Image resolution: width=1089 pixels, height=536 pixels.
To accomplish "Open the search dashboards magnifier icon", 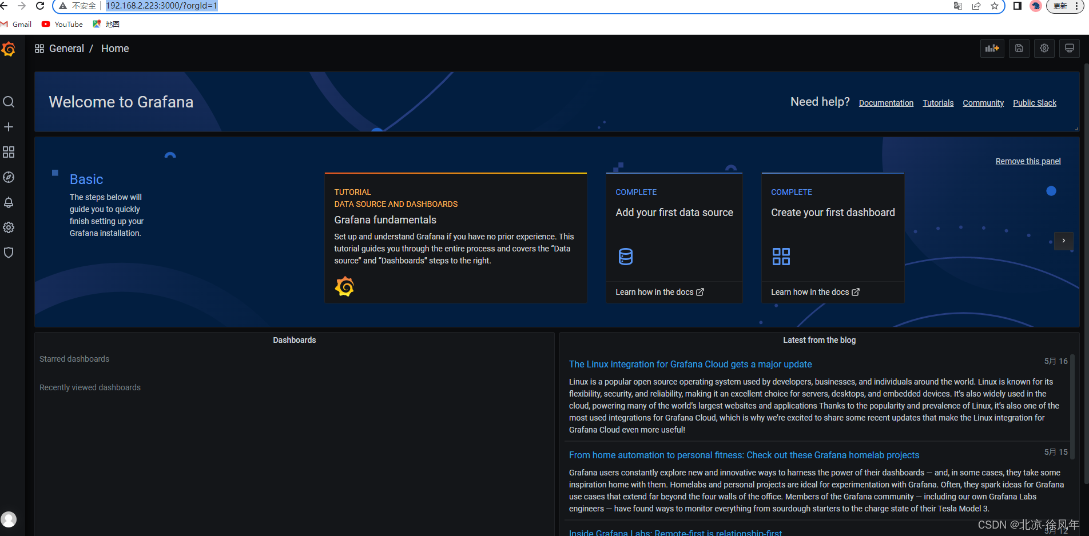I will (x=9, y=102).
